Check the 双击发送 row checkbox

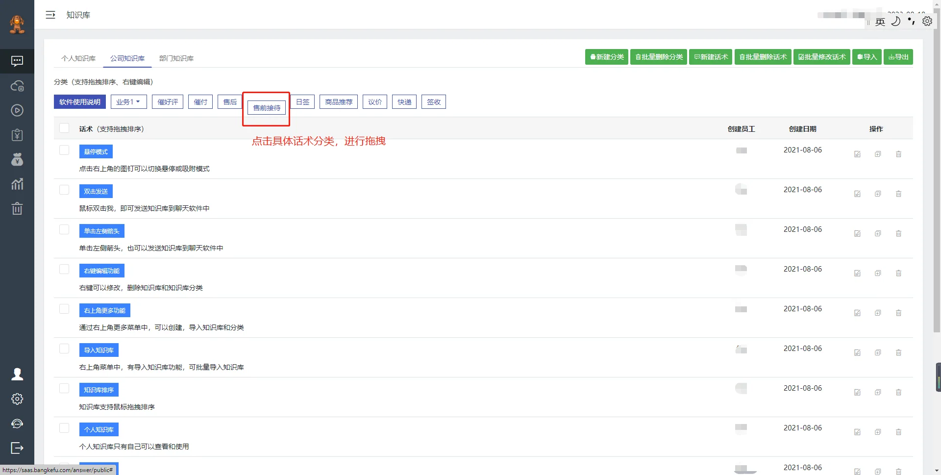[x=64, y=190]
